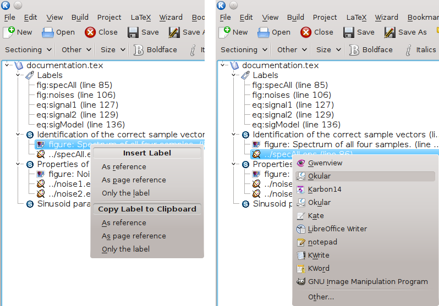Viewport: 439px width, 306px height.
Task: Select eq:signal2 (line 129) in right window
Action: click(293, 115)
